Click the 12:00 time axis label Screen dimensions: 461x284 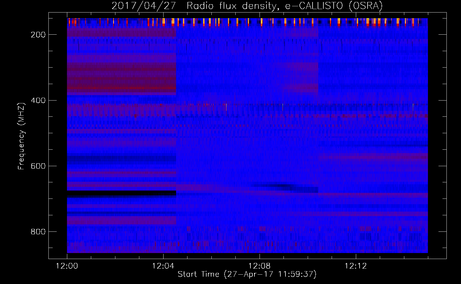[x=67, y=266]
